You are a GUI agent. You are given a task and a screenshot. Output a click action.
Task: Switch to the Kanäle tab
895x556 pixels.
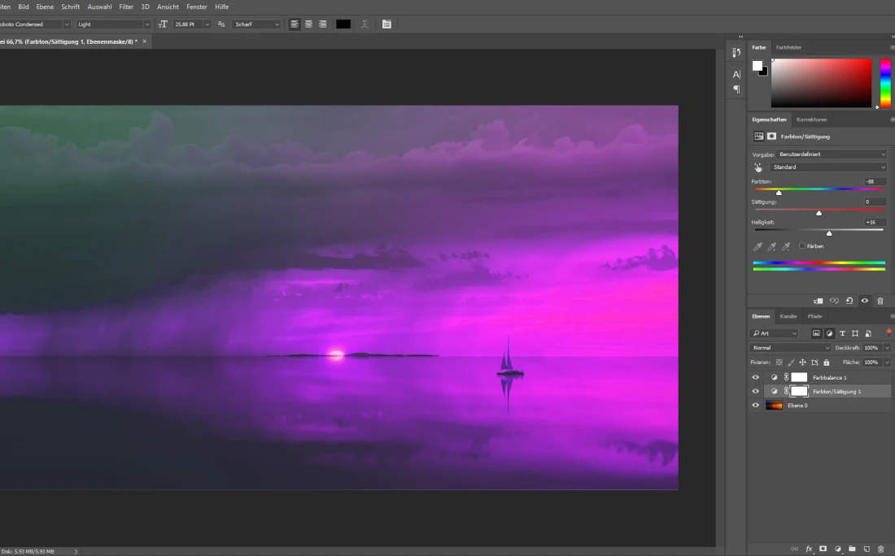click(788, 316)
